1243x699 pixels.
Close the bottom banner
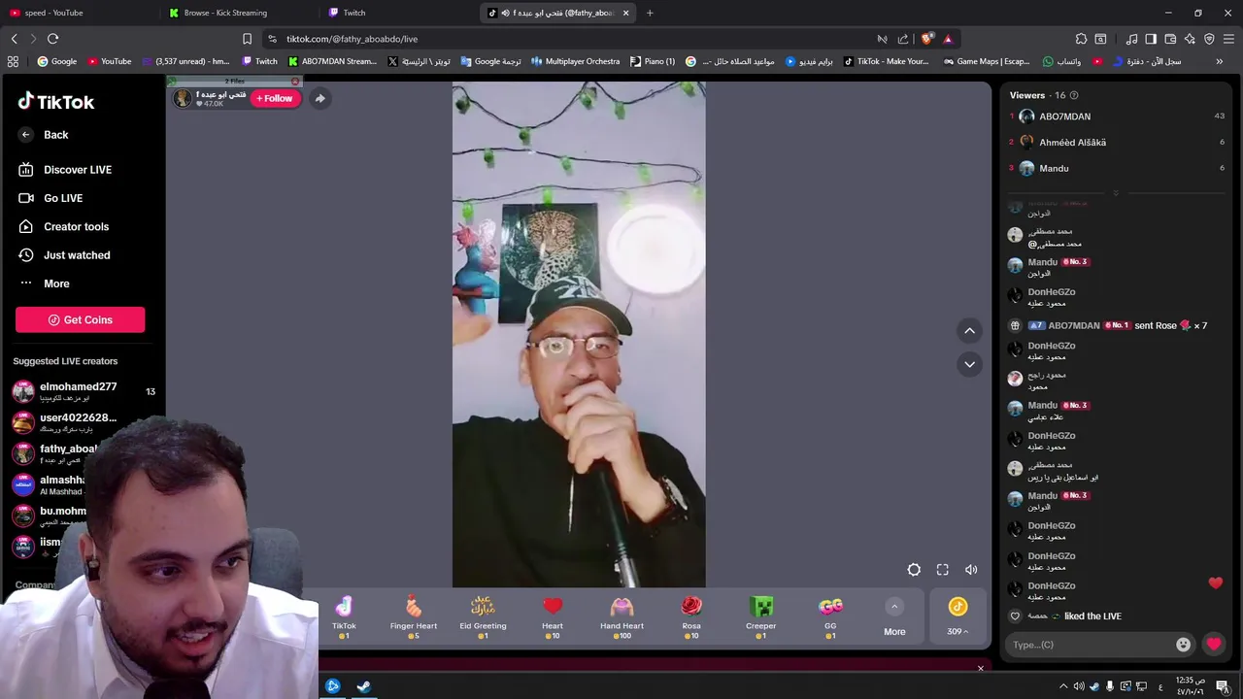pos(980,668)
